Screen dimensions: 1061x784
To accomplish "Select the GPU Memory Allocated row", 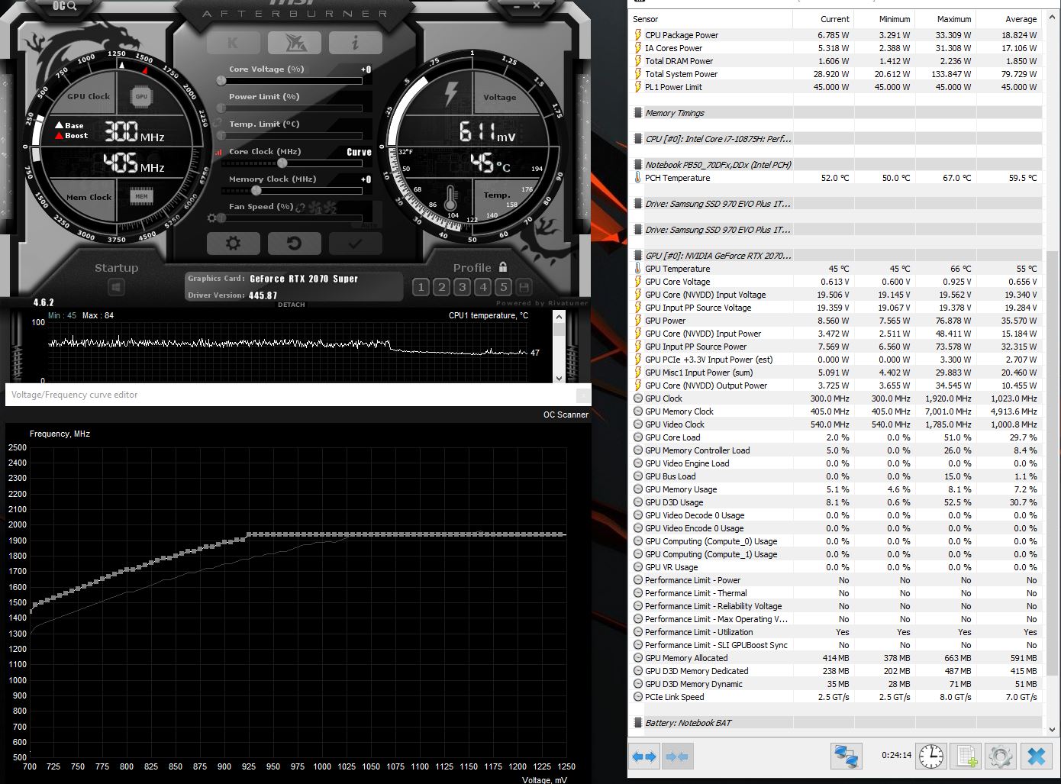I will point(837,658).
